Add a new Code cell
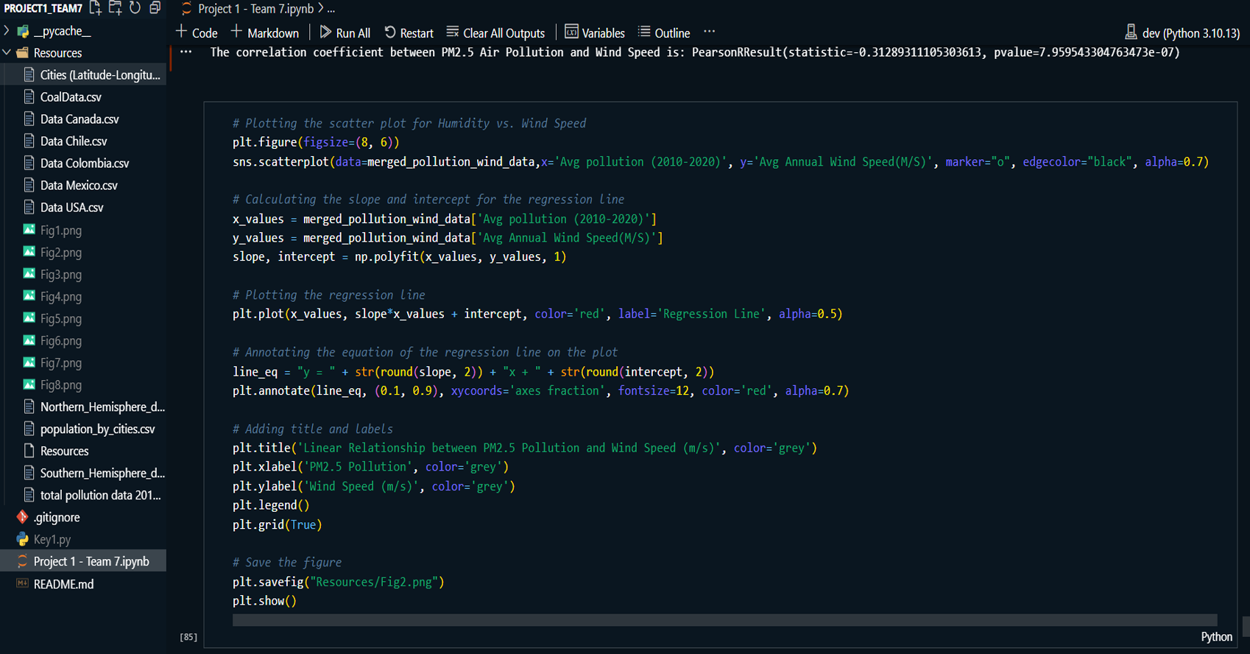This screenshot has width=1250, height=654. coord(197,33)
